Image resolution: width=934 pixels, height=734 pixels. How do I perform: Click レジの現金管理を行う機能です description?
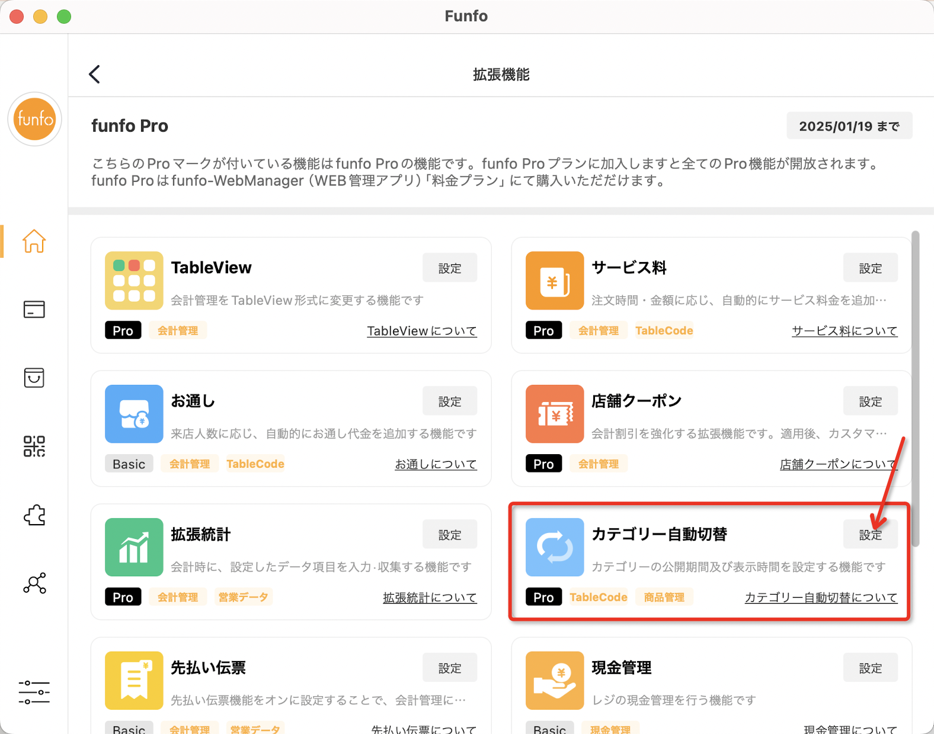point(674,700)
